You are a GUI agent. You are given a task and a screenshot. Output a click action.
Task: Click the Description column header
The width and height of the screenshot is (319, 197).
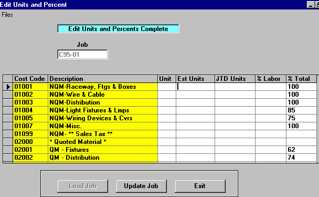103,79
